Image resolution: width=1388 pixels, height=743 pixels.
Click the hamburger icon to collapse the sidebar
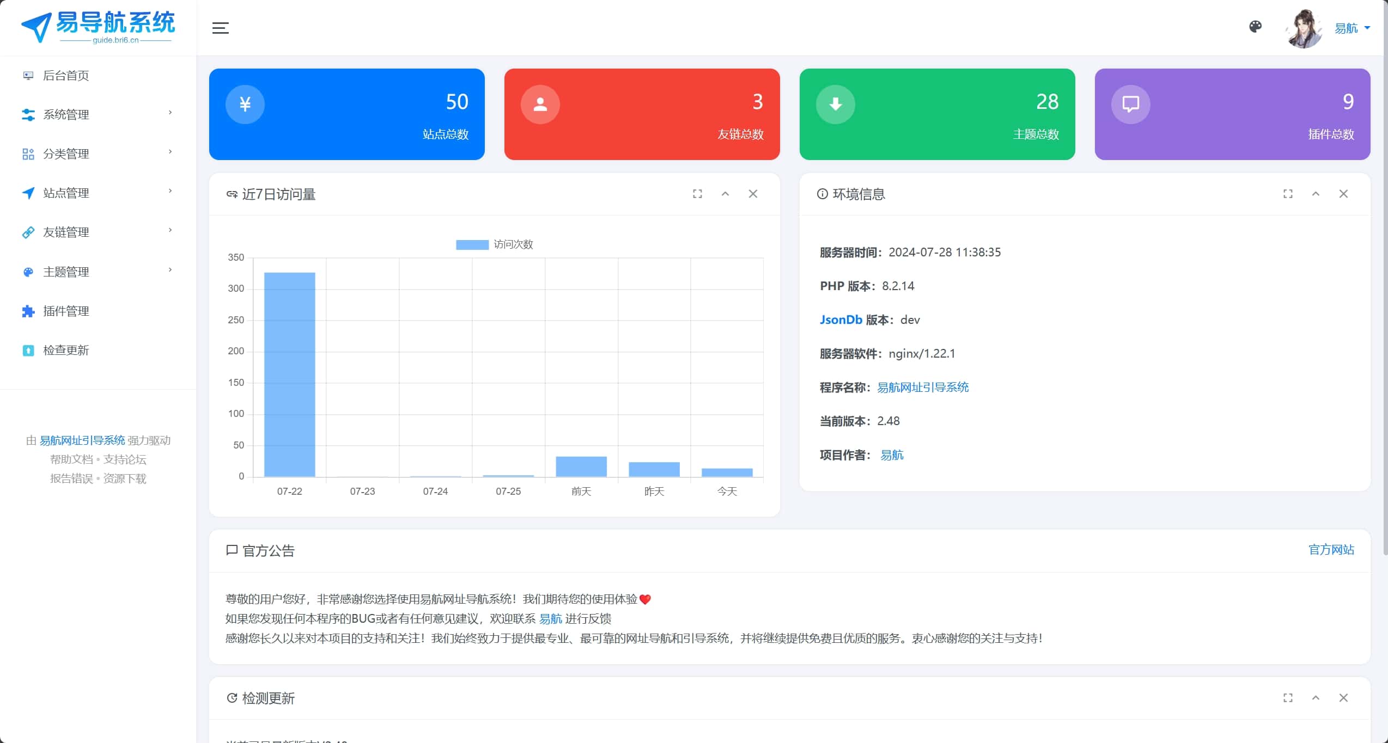click(x=220, y=27)
